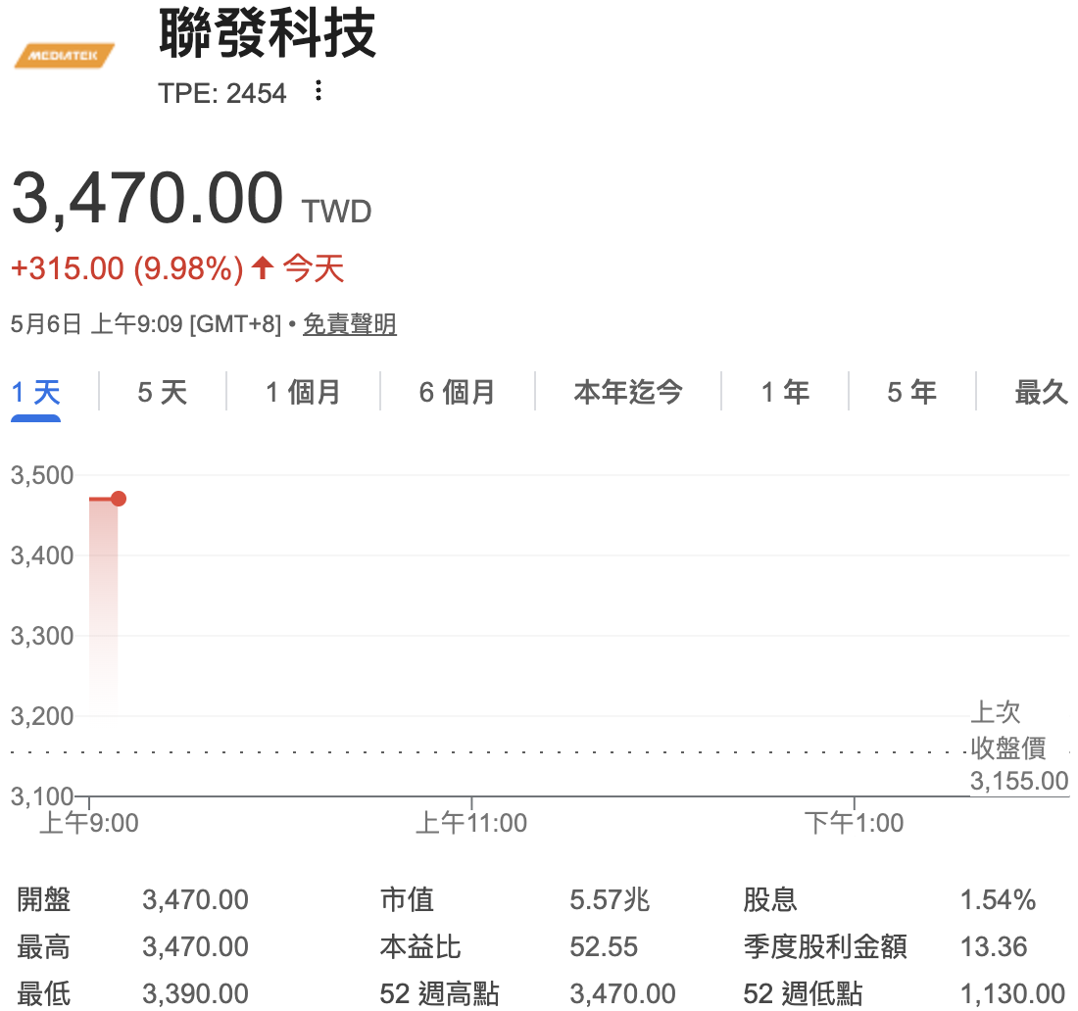Click the 3,470.00 main price value
This screenshot has height=1011, width=1078.
pyautogui.click(x=148, y=199)
